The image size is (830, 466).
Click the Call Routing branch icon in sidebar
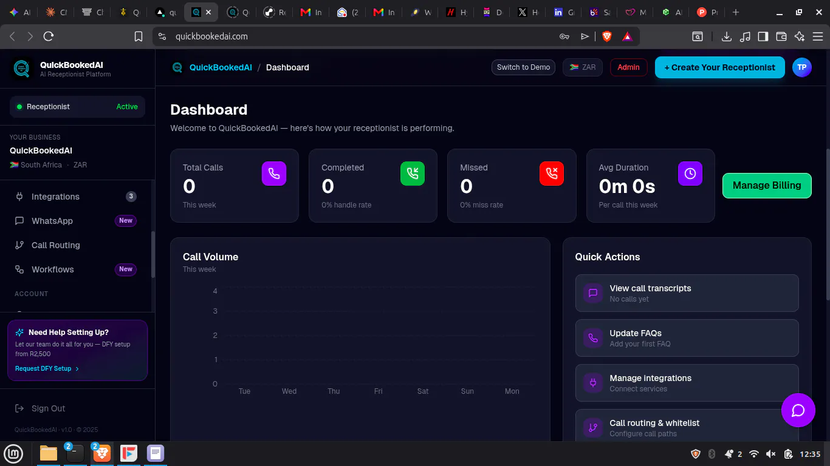[19, 245]
